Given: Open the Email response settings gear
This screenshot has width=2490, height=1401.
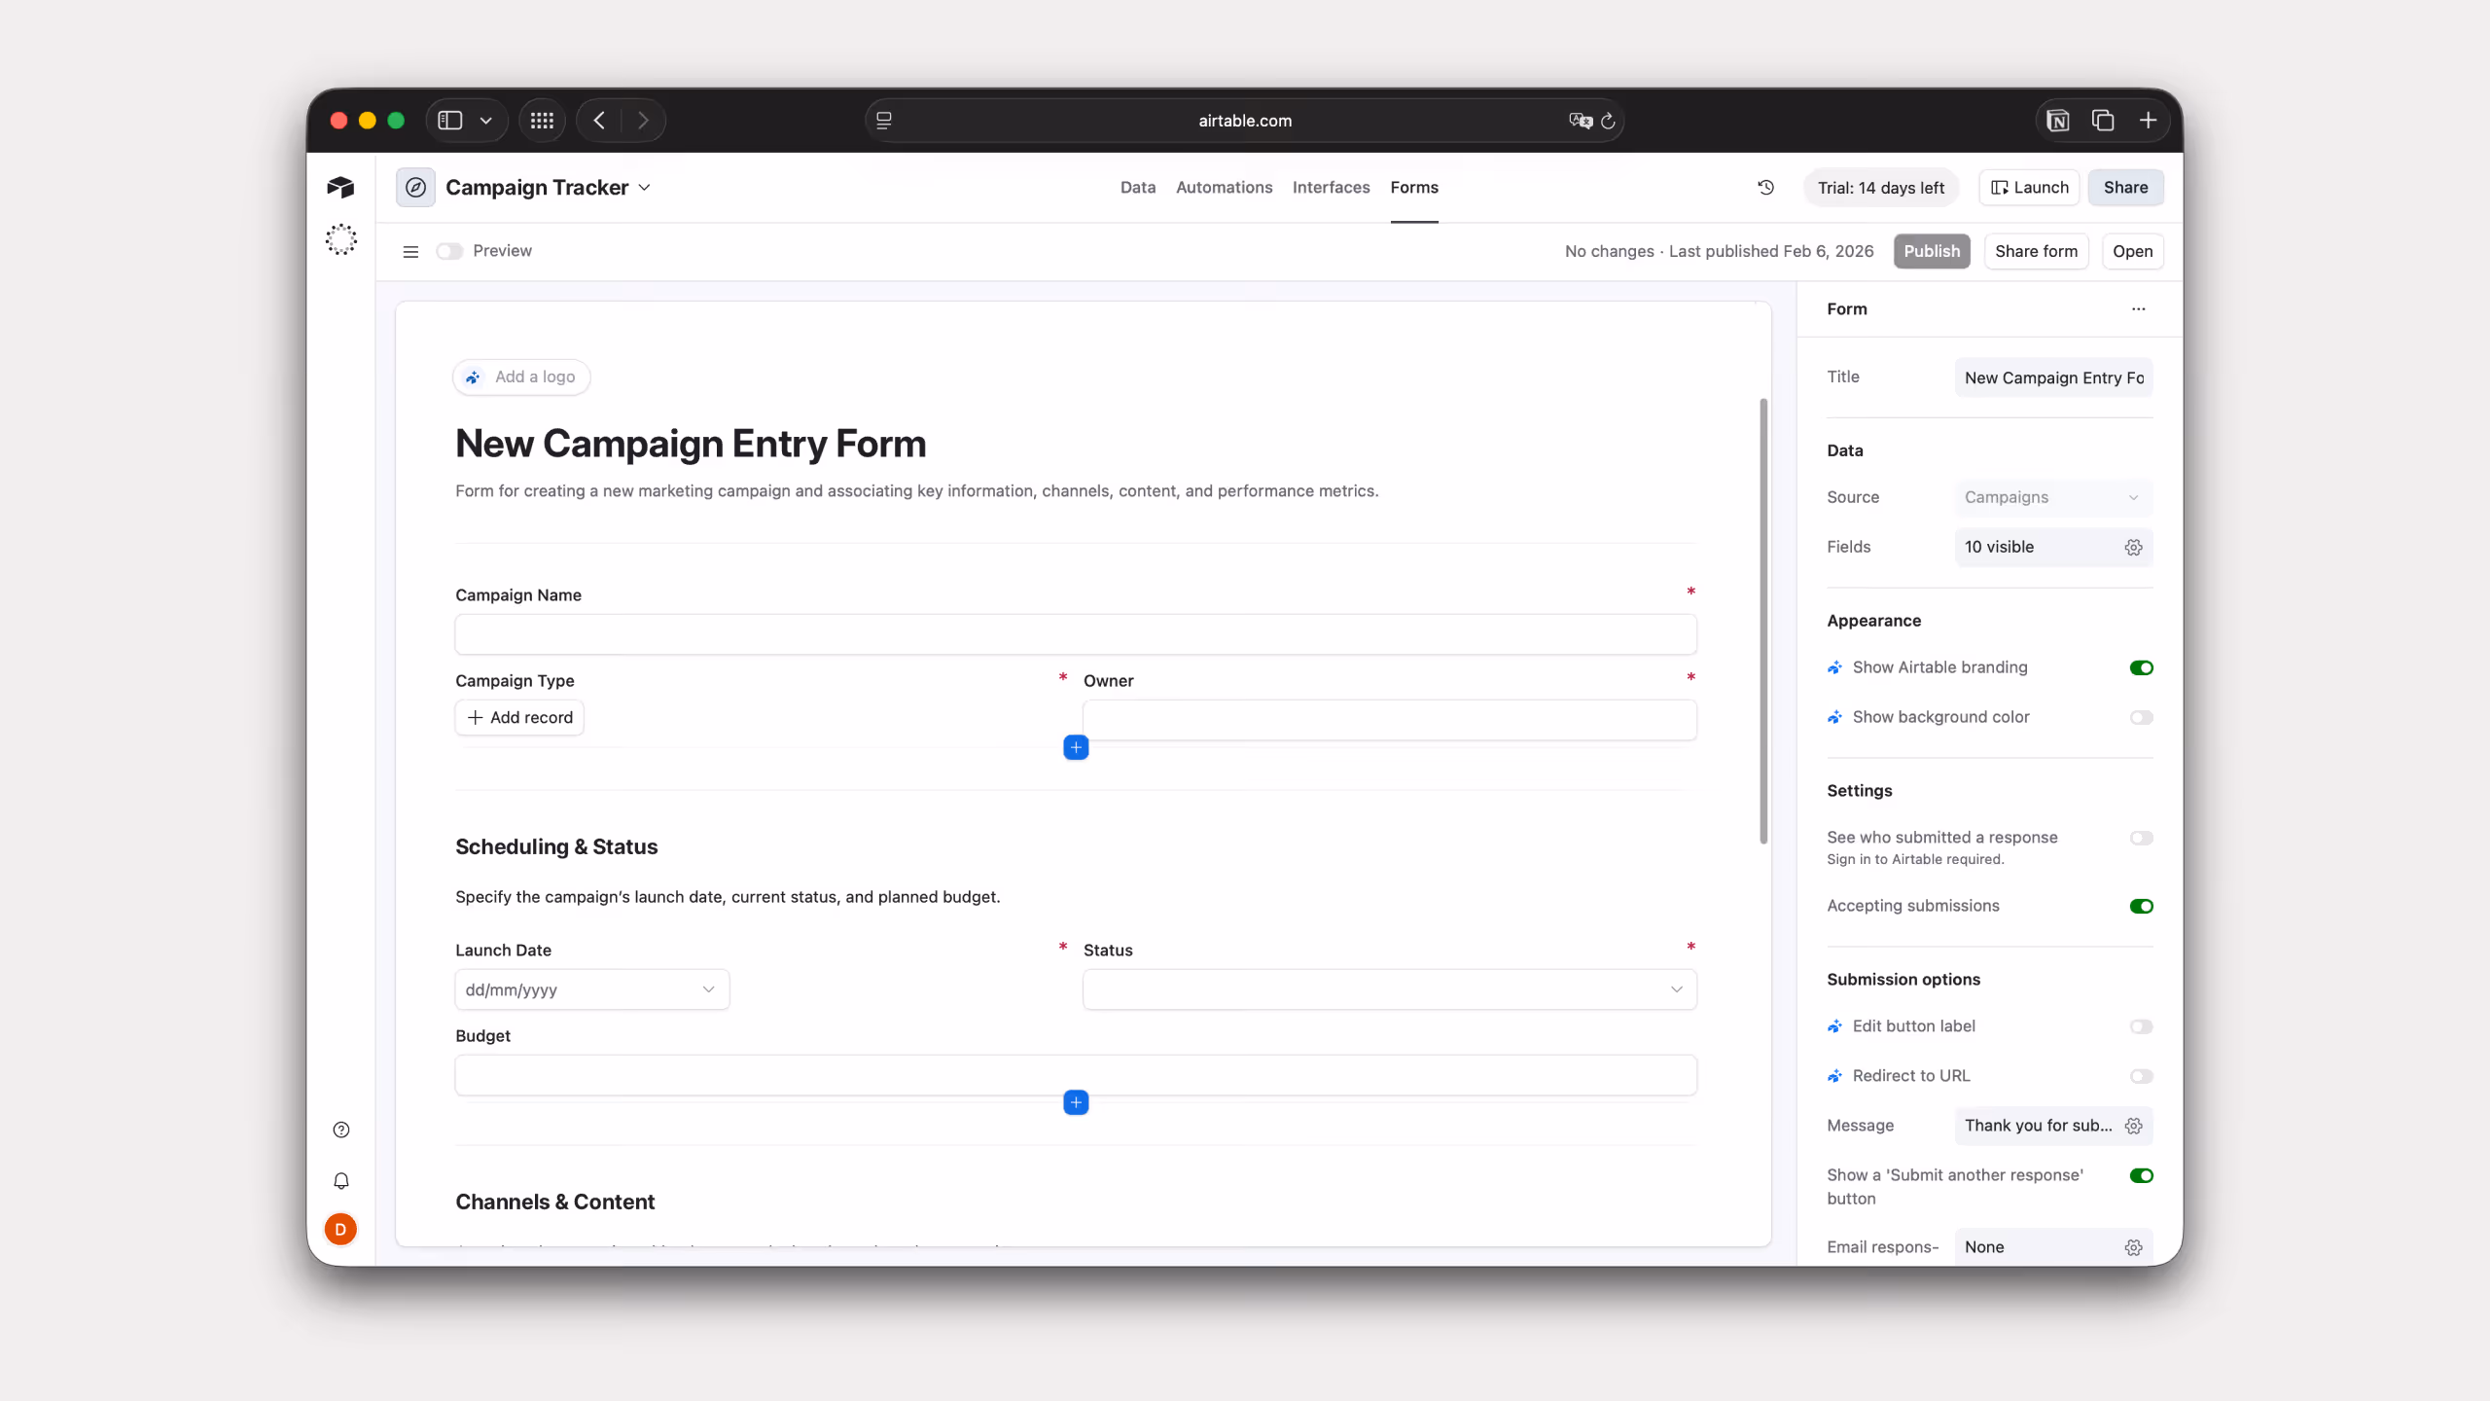Looking at the screenshot, I should click(x=2134, y=1246).
